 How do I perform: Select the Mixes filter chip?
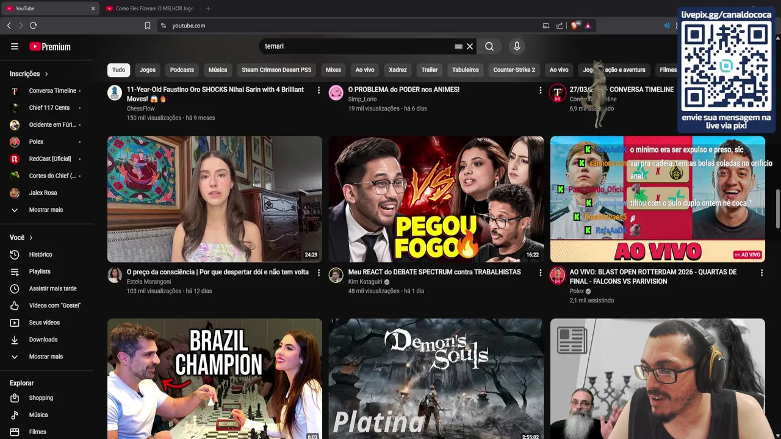click(x=333, y=70)
